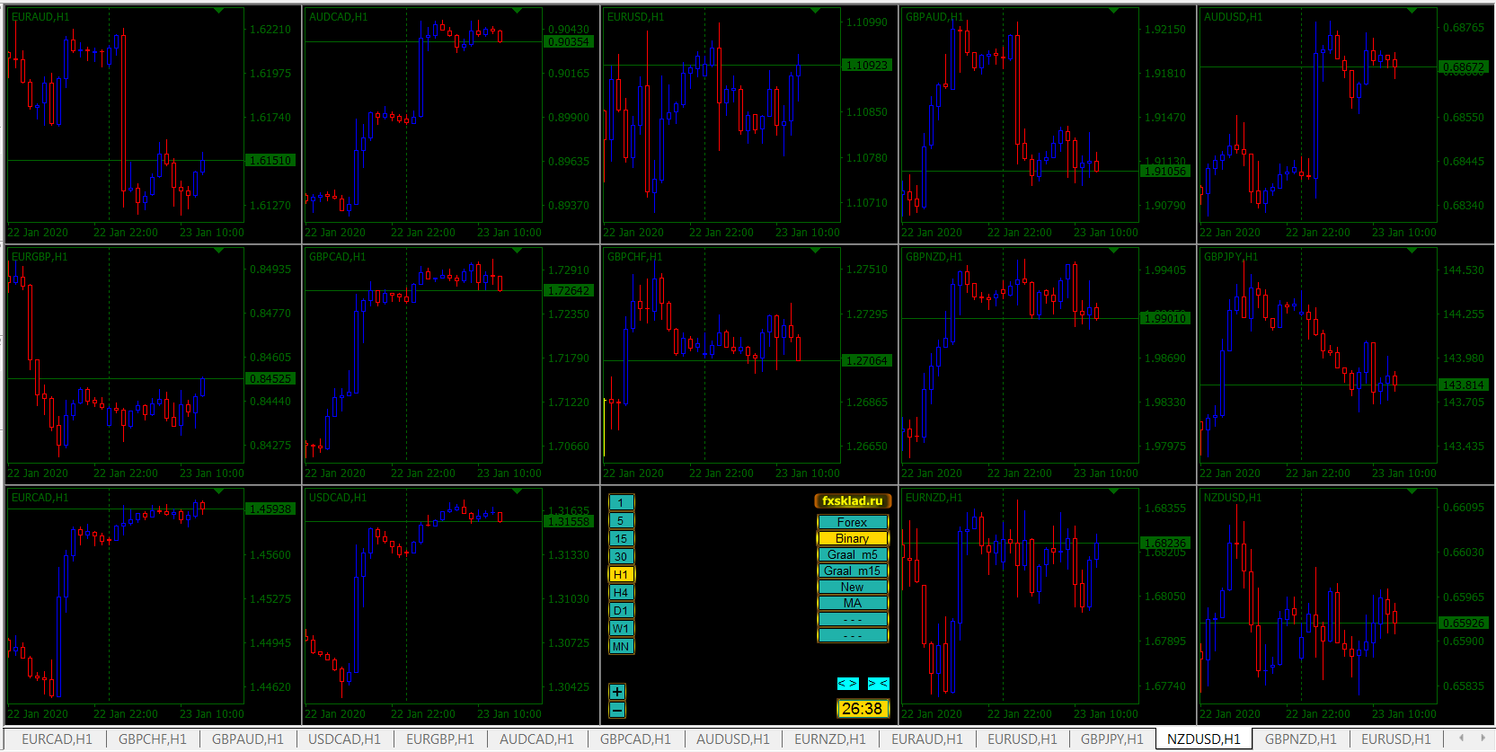
Task: Click chart shift triangle on EURNZD chart
Action: point(1113,491)
